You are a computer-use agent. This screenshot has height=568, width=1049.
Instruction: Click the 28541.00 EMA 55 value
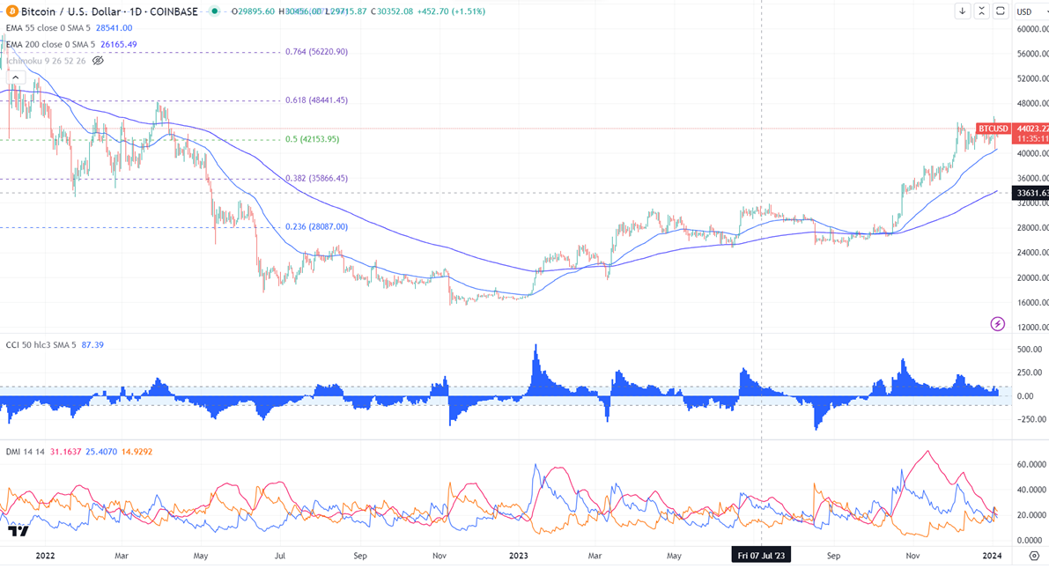(114, 28)
